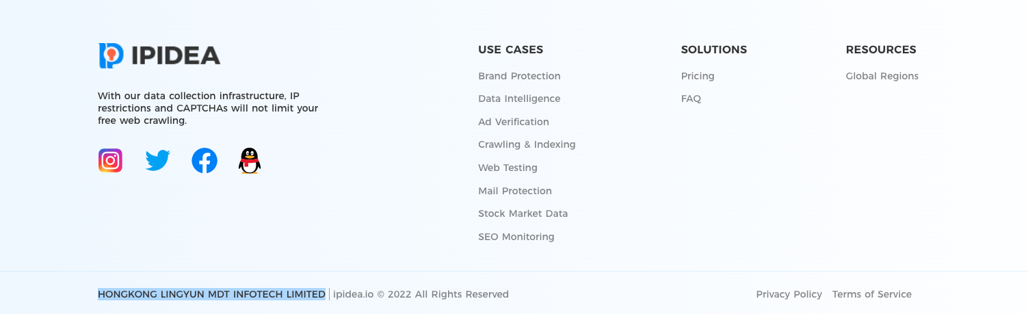Go to Stock Market Data
1028x314 pixels.
point(523,213)
